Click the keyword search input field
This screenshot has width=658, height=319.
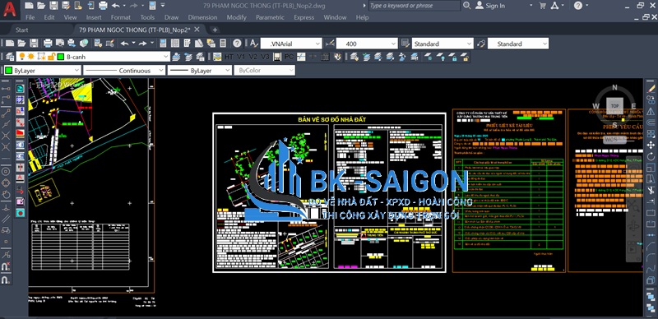(x=414, y=6)
